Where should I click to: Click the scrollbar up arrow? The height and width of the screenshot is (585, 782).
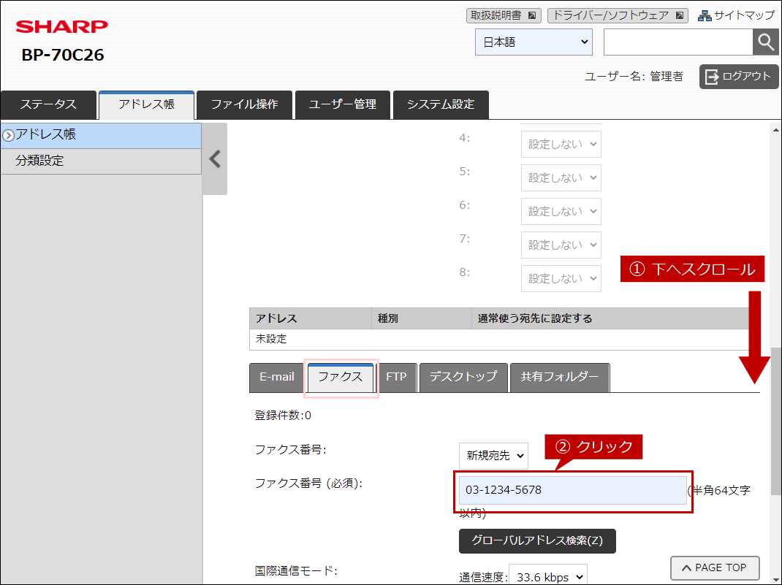(x=776, y=130)
